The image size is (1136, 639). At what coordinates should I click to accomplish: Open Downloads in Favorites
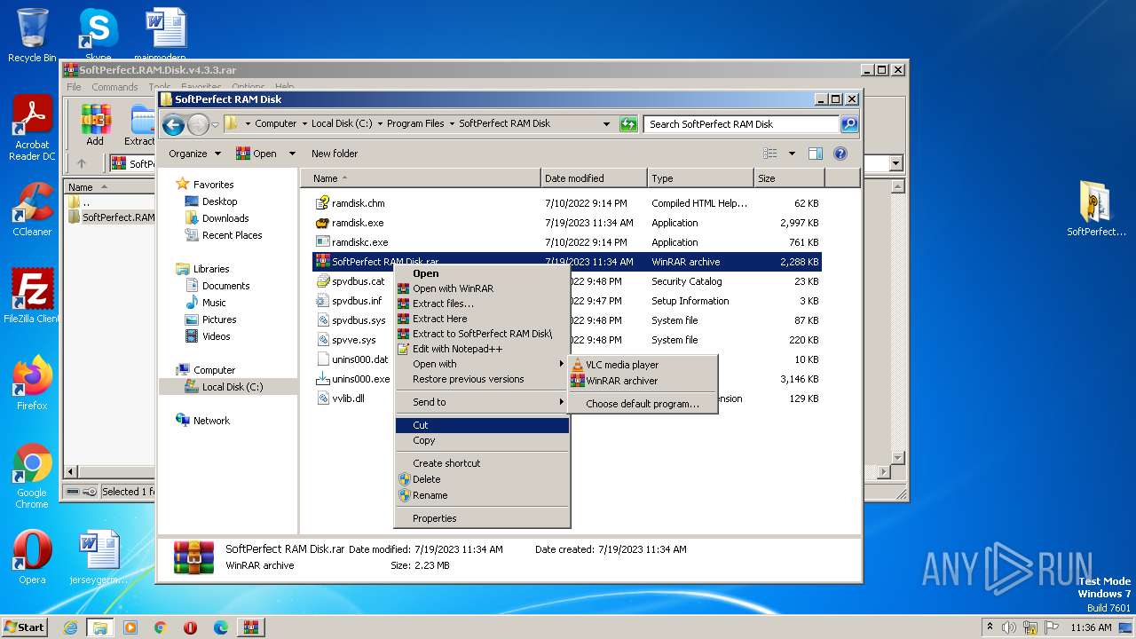[x=225, y=218]
